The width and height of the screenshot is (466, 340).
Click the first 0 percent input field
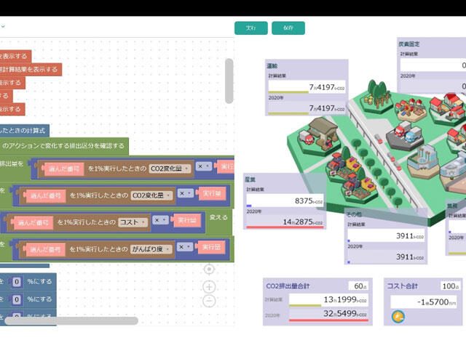[x=16, y=282]
